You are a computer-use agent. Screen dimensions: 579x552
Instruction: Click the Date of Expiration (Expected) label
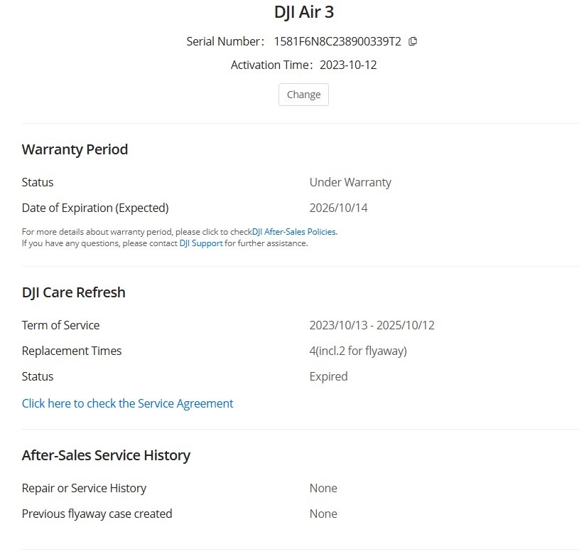pyautogui.click(x=95, y=208)
